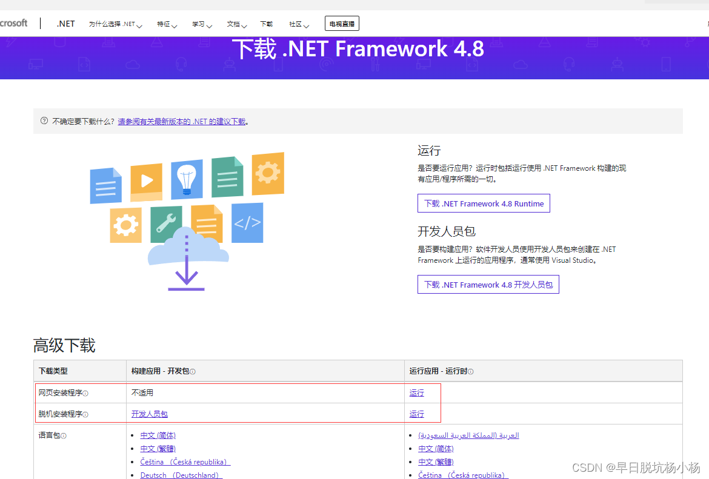This screenshot has width=709, height=479.
Task: Click the 运行 section heading
Action: [429, 150]
